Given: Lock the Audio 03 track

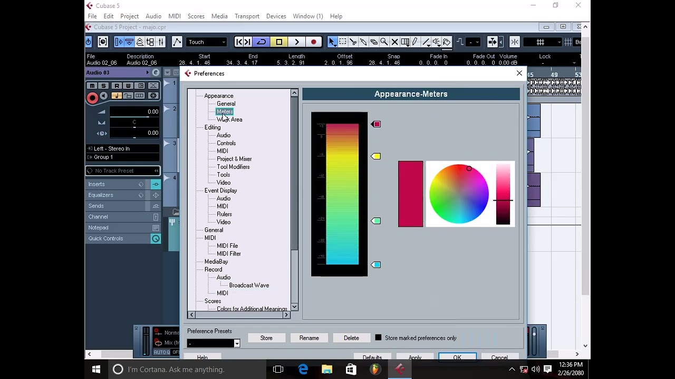Looking at the screenshot, I should [x=128, y=96].
